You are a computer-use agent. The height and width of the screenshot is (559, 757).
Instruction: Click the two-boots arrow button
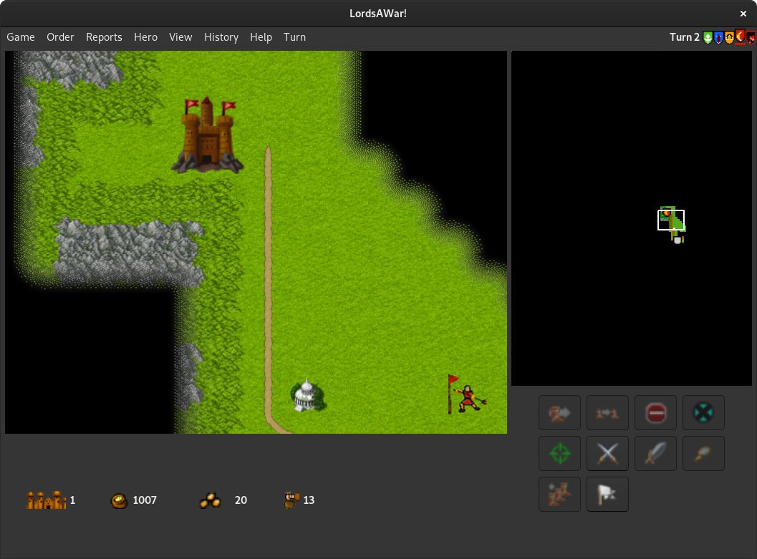pos(607,413)
